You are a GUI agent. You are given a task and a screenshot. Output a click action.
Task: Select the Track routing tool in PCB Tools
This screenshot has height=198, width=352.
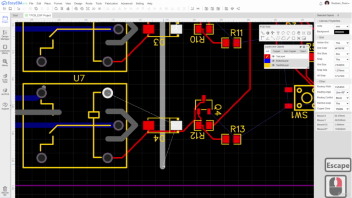pyautogui.click(x=263, y=33)
